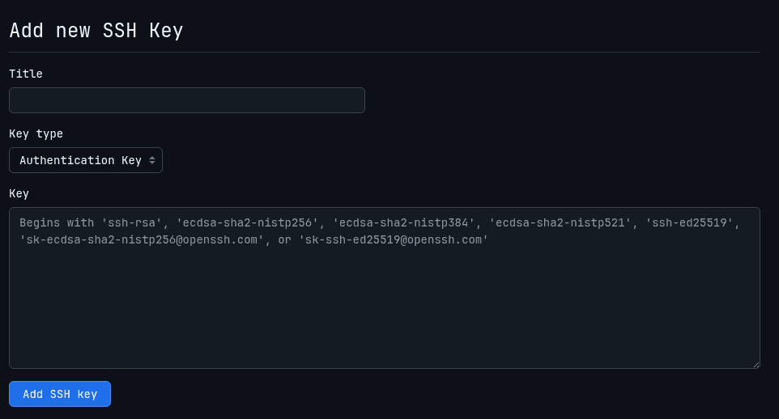Click the Title input field

point(186,100)
